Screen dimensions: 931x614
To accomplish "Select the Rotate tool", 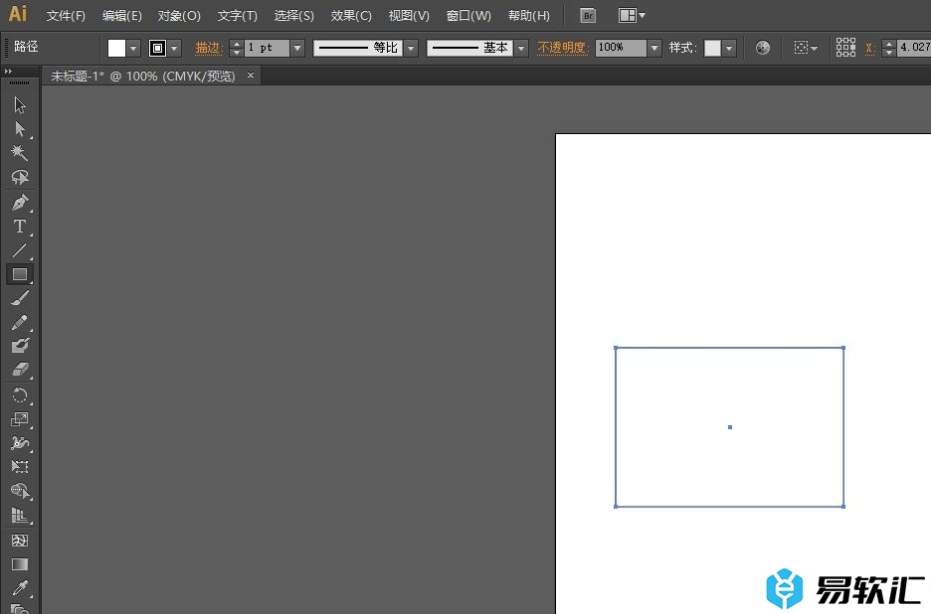I will click(20, 395).
